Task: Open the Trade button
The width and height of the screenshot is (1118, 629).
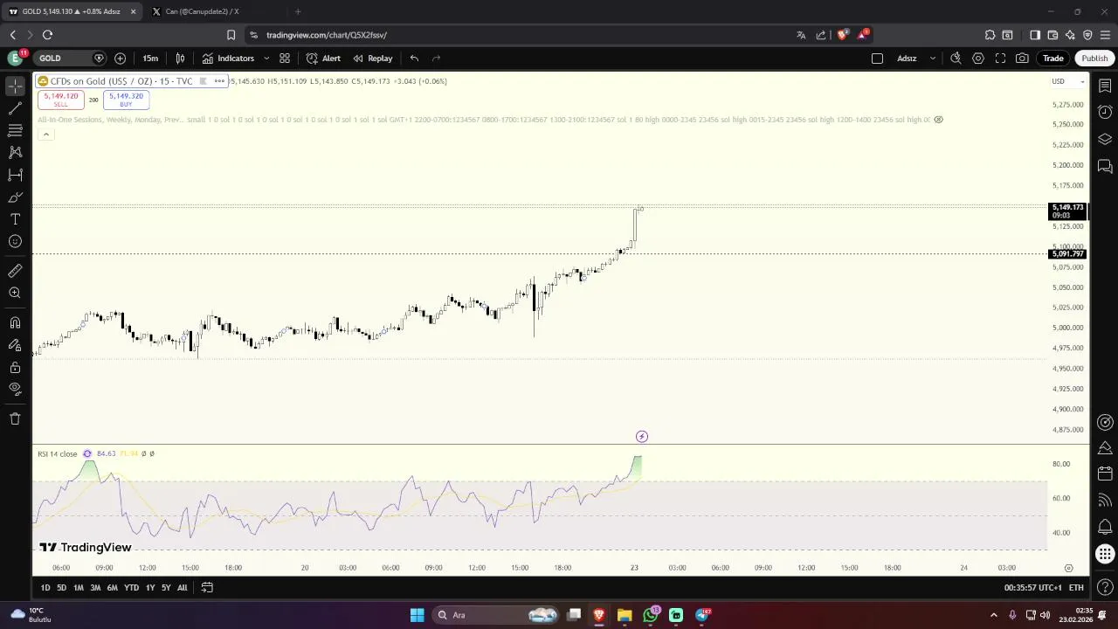Action: pos(1052,59)
